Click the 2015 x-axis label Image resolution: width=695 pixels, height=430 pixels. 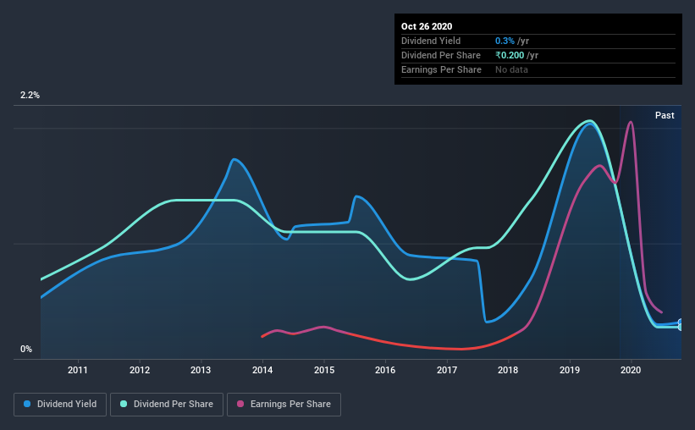pos(324,370)
